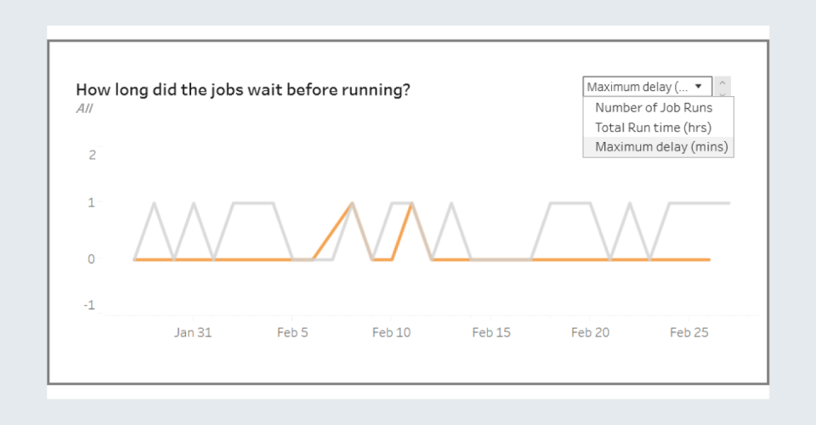Select the Feb 10 axis tick label
Viewport: 816px width, 425px height.
[x=391, y=332]
